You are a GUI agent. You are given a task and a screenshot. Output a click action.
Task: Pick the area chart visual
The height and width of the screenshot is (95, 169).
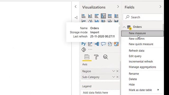[x=90, y=21]
